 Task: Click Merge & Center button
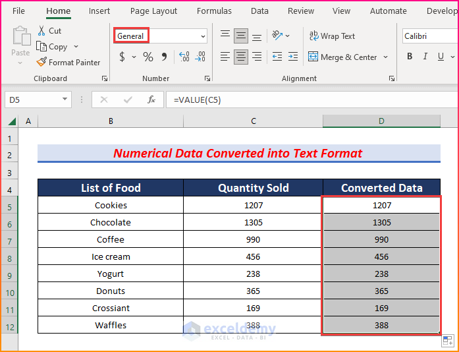(342, 57)
